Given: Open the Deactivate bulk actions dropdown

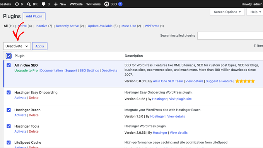Looking at the screenshot, I should 17,46.
